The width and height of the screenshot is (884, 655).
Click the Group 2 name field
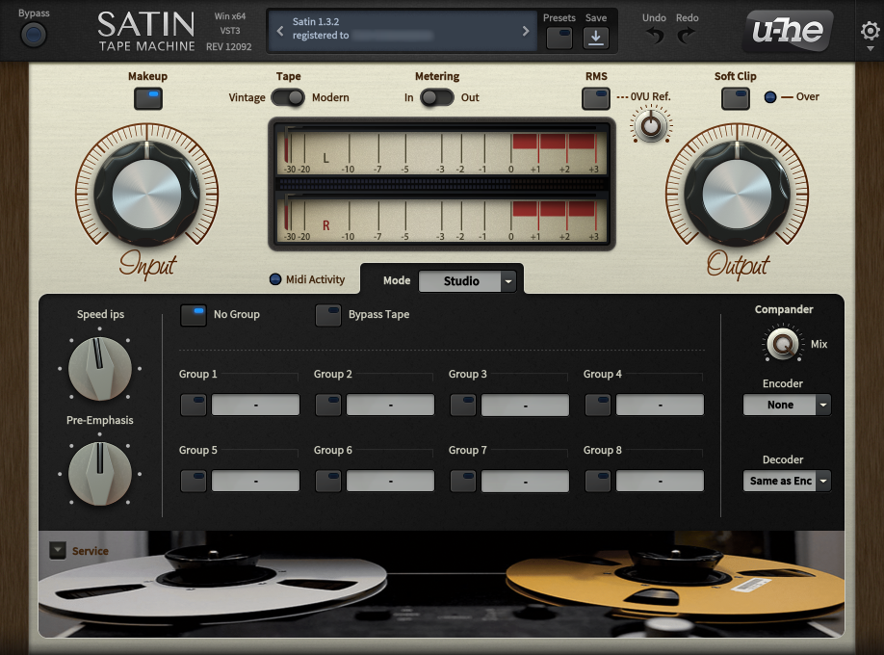click(x=390, y=406)
